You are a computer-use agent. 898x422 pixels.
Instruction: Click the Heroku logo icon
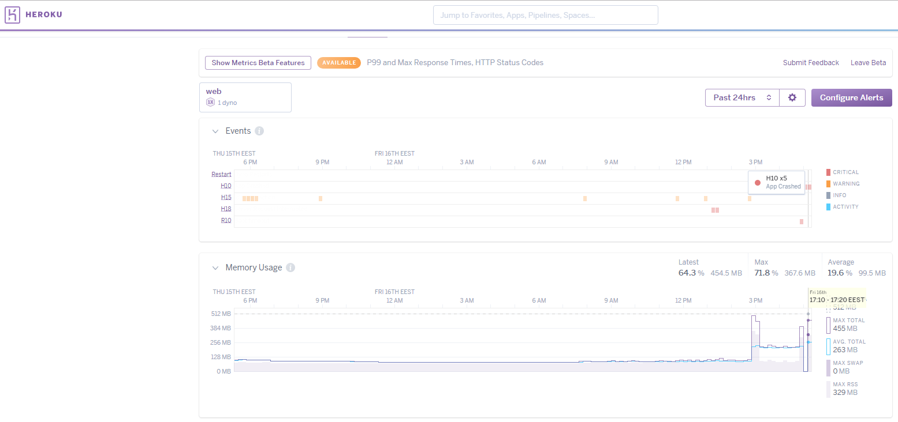pyautogui.click(x=12, y=15)
